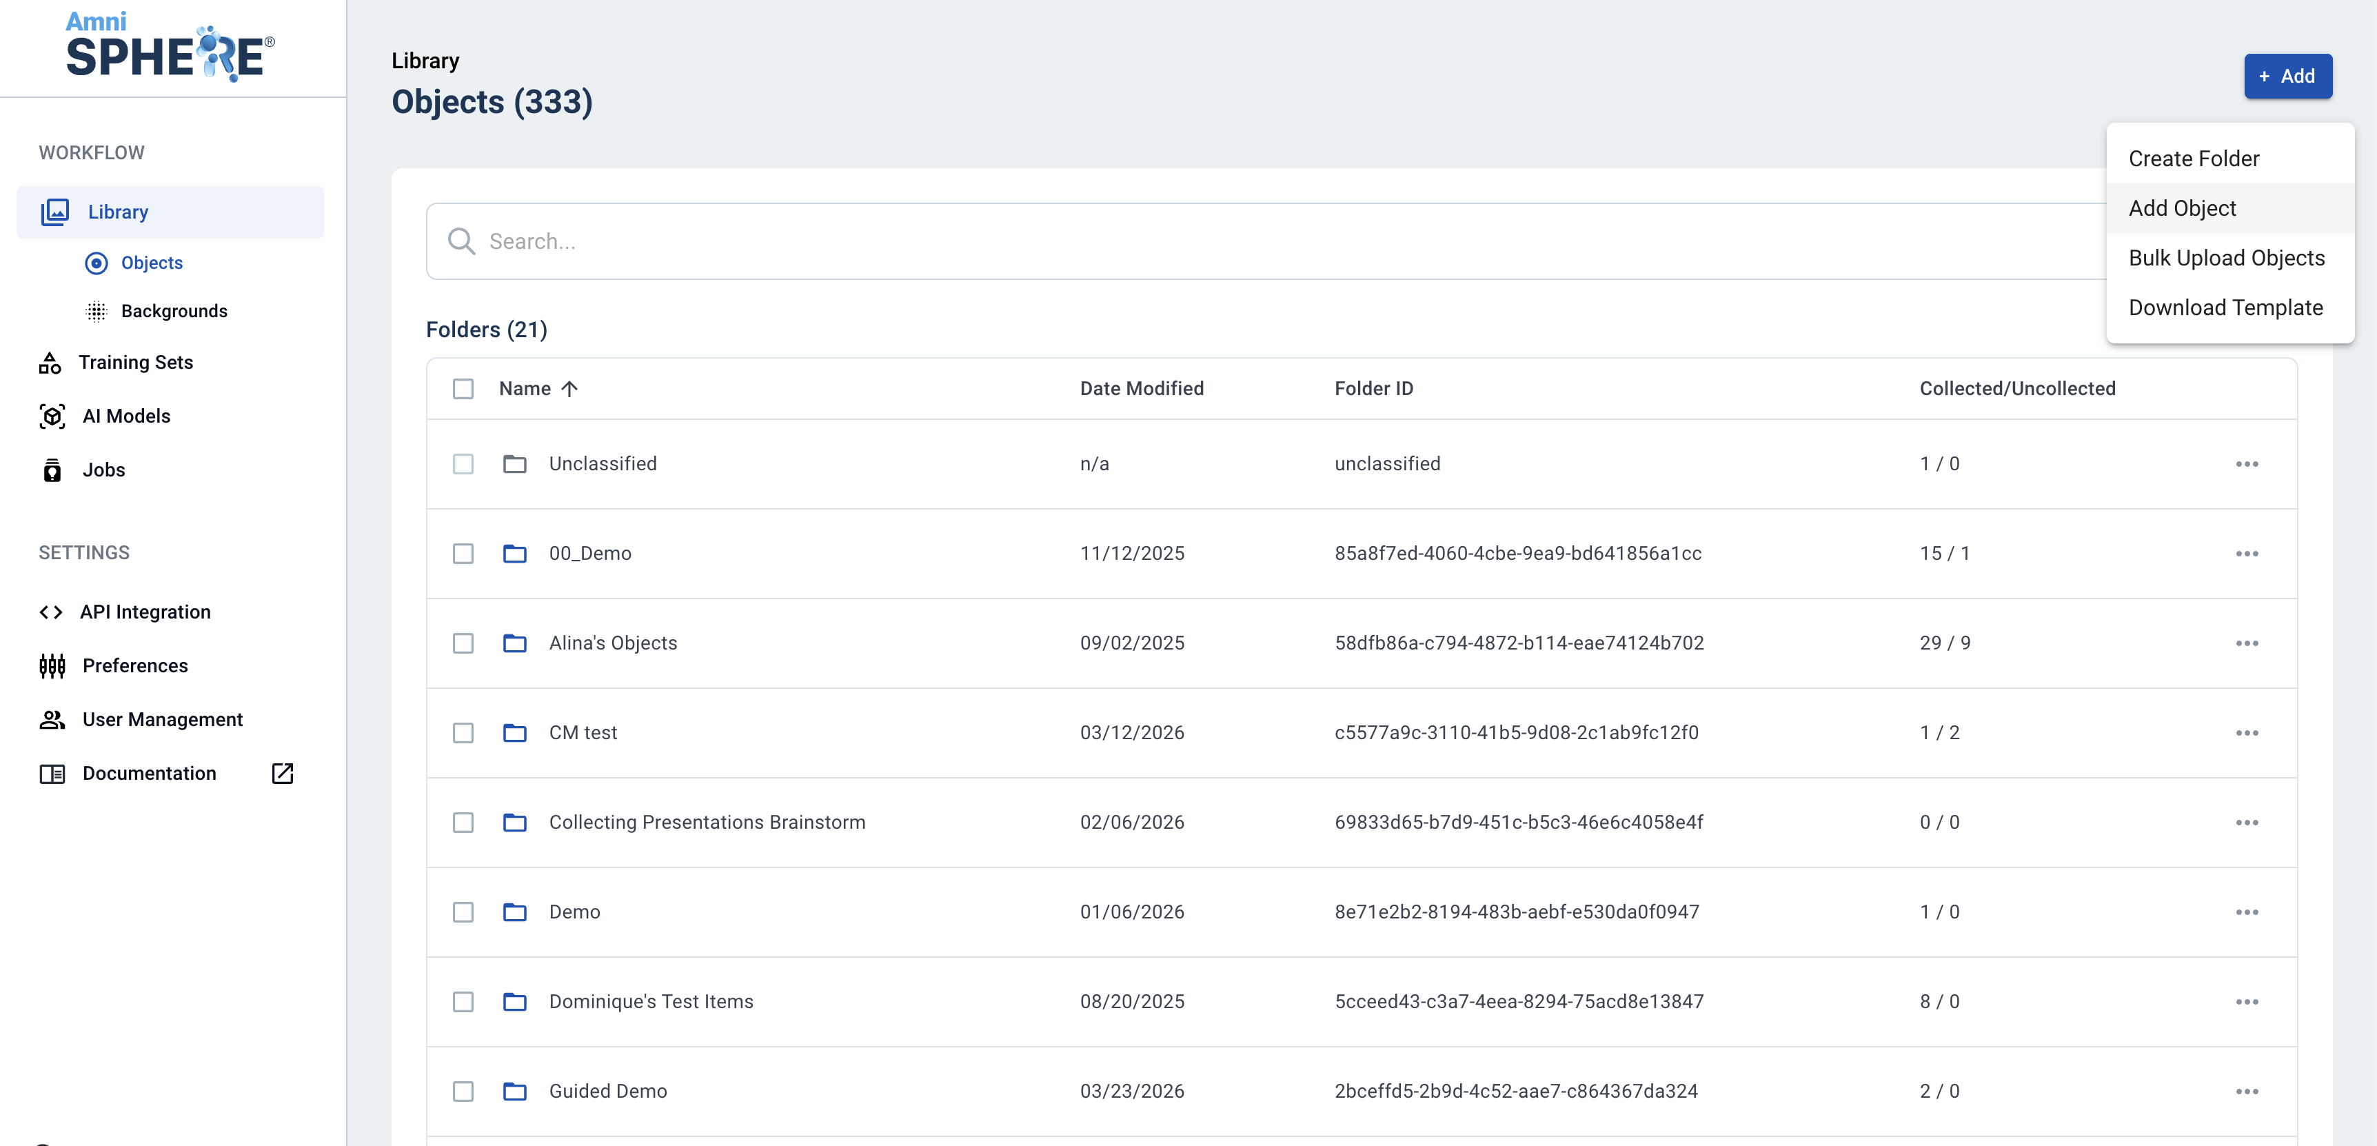Click the Library sidebar icon
This screenshot has width=2377, height=1146.
tap(54, 211)
